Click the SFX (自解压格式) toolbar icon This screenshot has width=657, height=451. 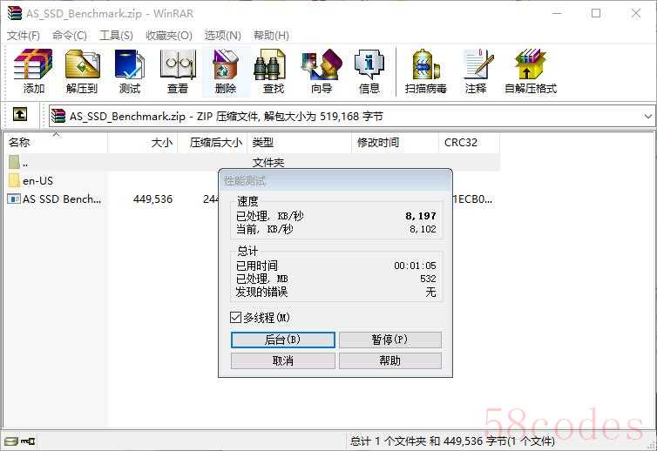tap(531, 71)
